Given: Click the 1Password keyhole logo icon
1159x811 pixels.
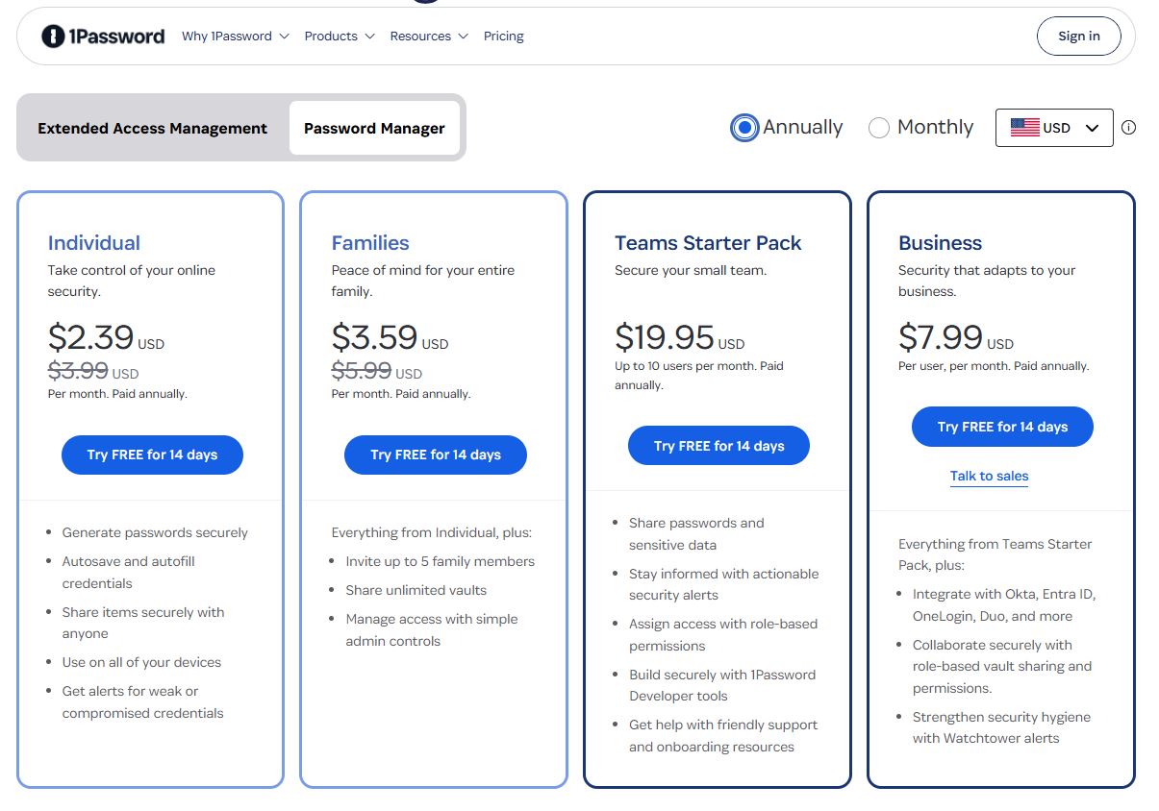Looking at the screenshot, I should click(51, 36).
